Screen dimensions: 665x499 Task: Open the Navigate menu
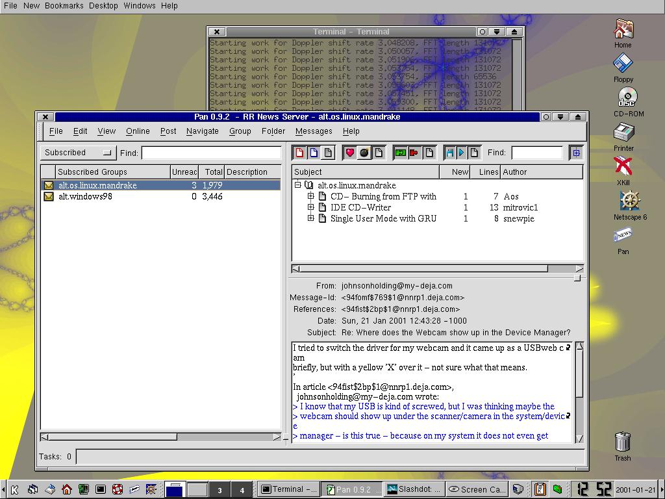click(x=202, y=131)
